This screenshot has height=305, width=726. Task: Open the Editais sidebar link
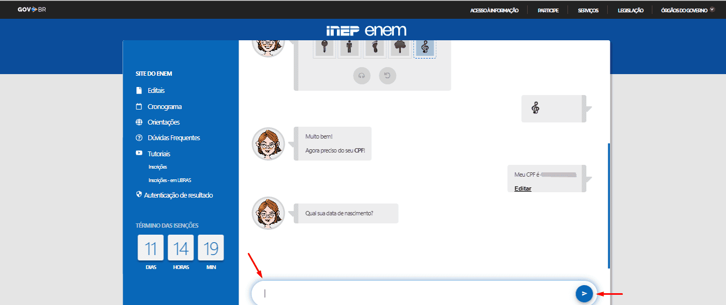(156, 90)
